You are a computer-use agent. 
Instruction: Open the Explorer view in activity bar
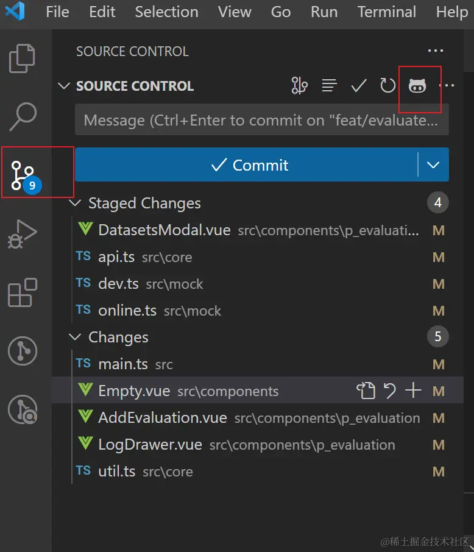tap(23, 58)
